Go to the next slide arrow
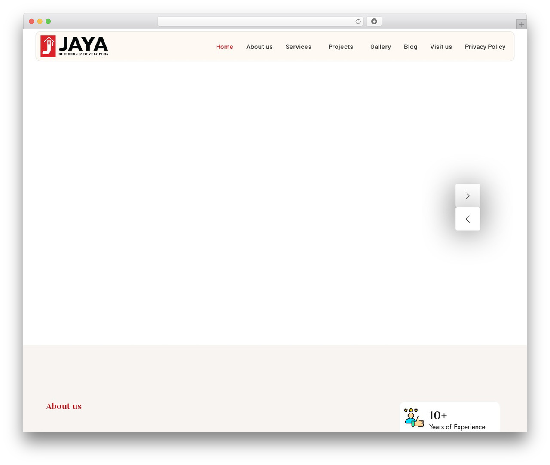Image resolution: width=550 pixels, height=465 pixels. point(467,196)
